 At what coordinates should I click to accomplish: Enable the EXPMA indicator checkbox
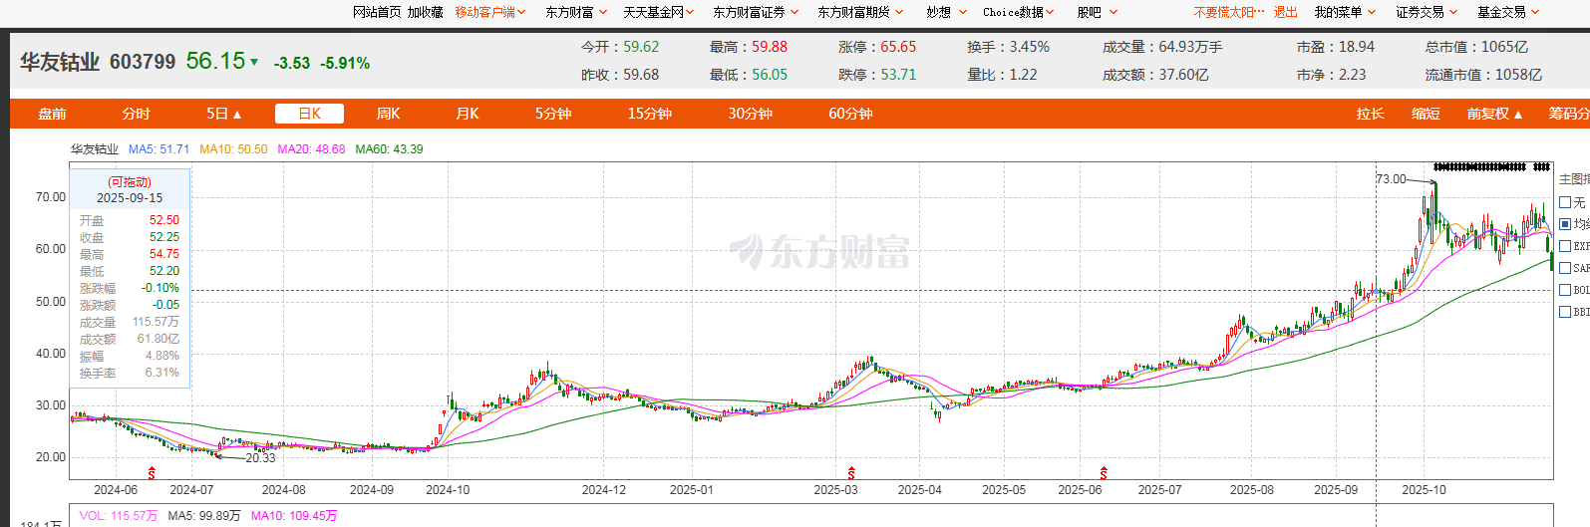1565,246
